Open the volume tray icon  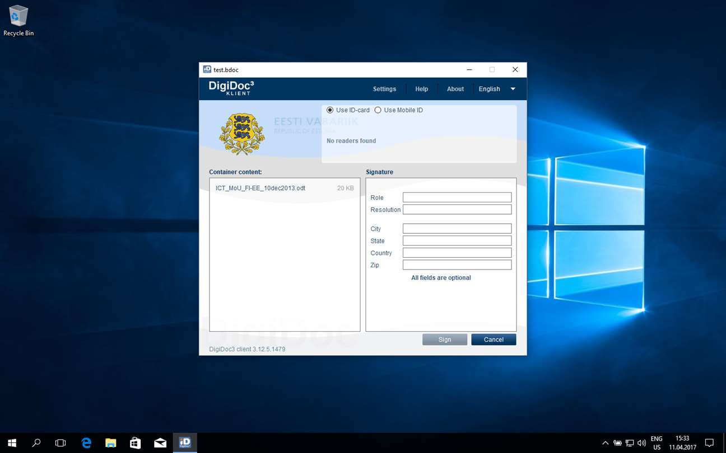[x=641, y=443]
